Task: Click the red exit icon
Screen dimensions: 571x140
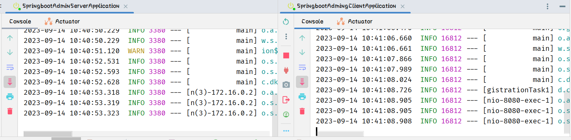Action: click(x=286, y=100)
